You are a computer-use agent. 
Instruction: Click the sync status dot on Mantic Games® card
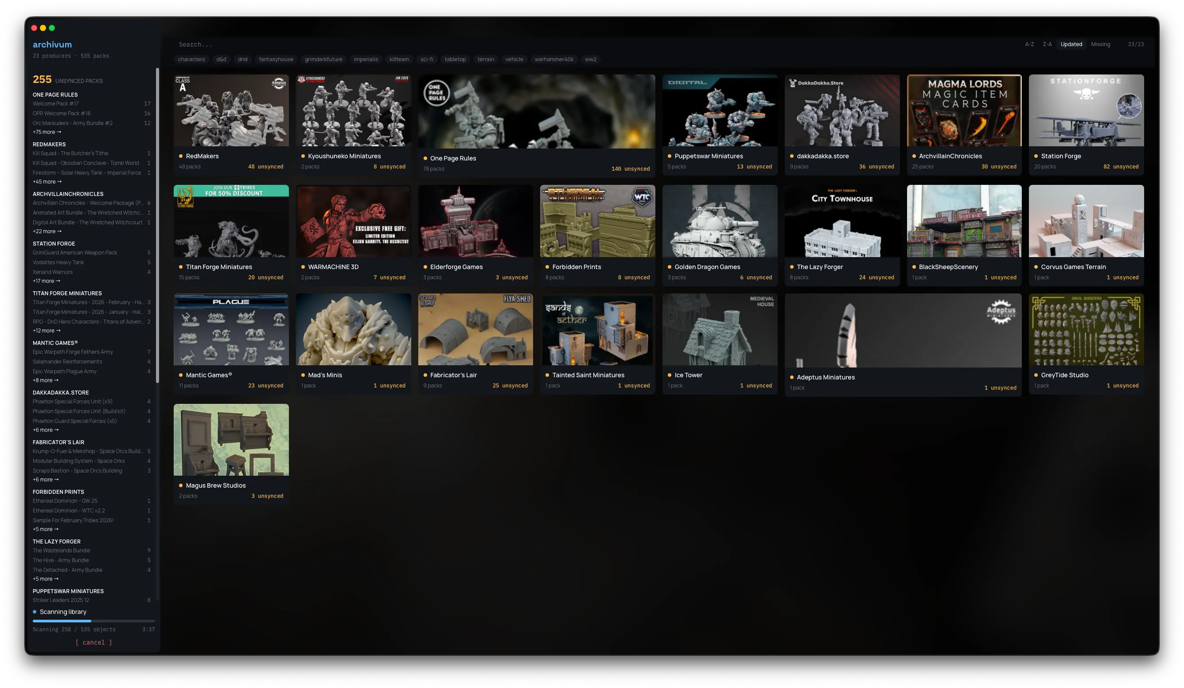tap(180, 375)
